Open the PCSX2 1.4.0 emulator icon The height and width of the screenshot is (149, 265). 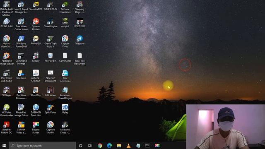pyautogui.click(x=7, y=23)
